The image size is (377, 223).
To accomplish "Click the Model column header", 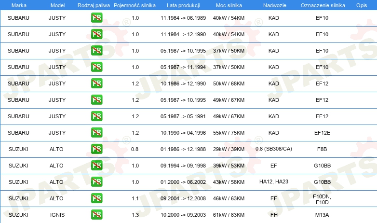I will (x=57, y=5).
